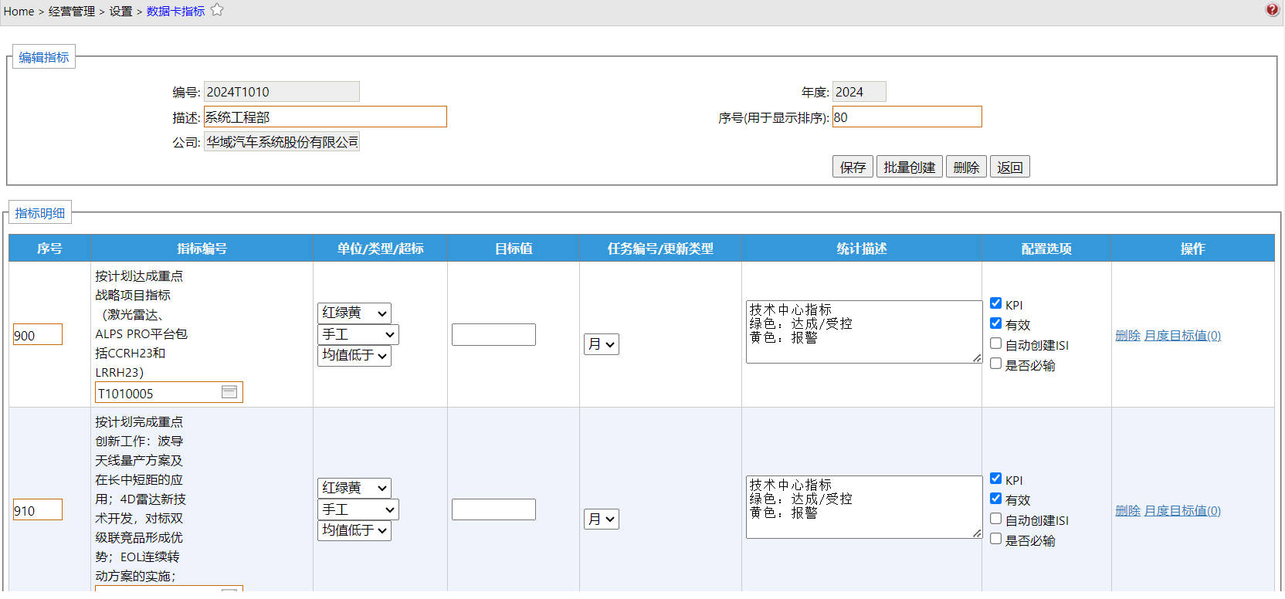Viewport: 1285px width, 599px height.
Task: Focus the 序号 sort order field 80
Action: (907, 117)
